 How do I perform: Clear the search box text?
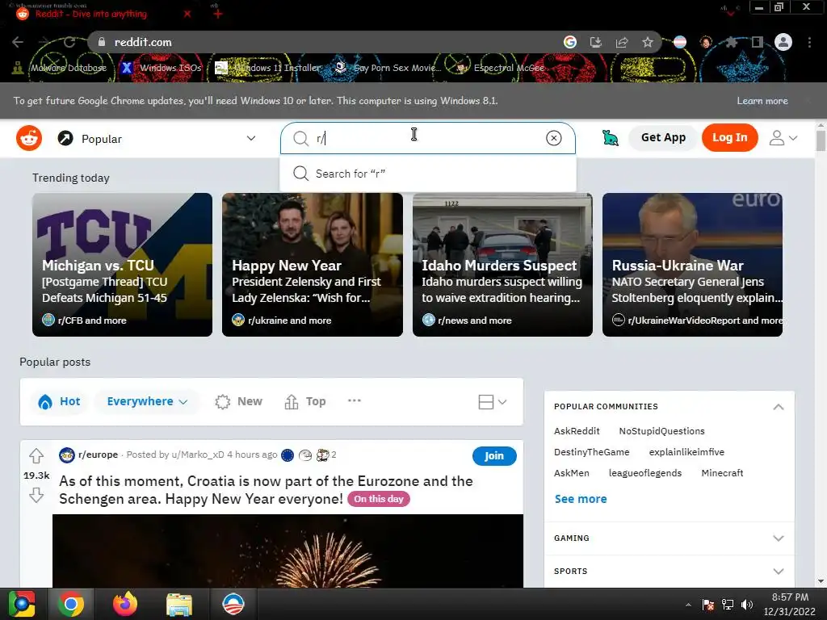tap(553, 138)
